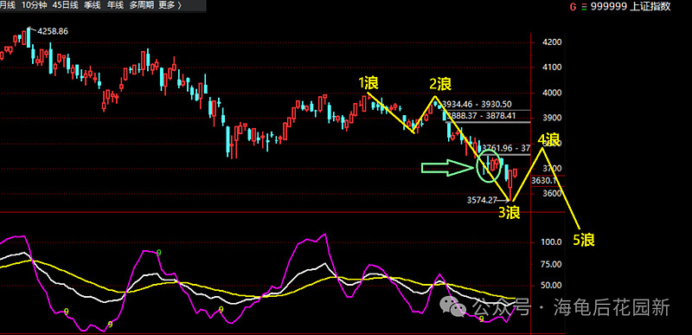Click the 100.0 indicator axis label
This screenshot has height=335, width=692.
point(552,242)
